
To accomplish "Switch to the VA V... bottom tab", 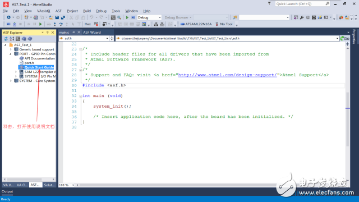I will (8, 185).
